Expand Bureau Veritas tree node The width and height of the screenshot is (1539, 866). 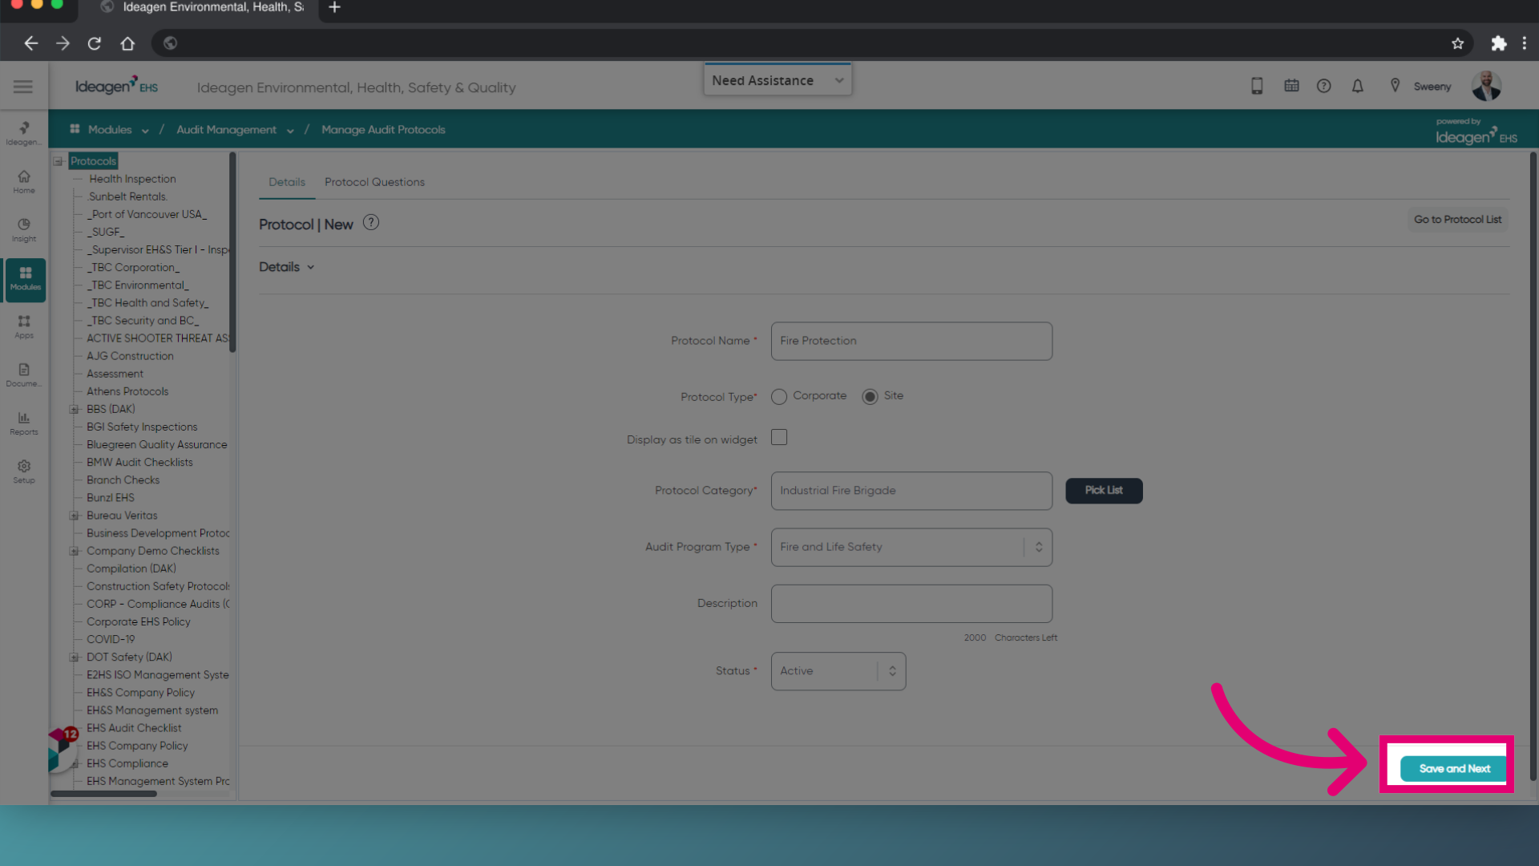tap(74, 516)
